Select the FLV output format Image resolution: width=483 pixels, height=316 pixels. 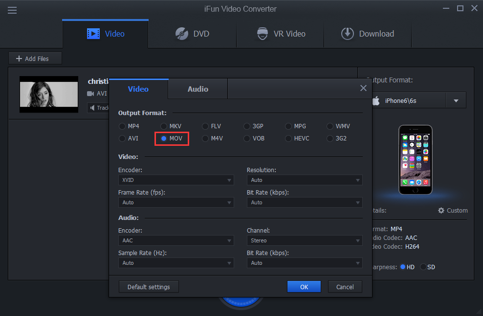click(x=212, y=126)
